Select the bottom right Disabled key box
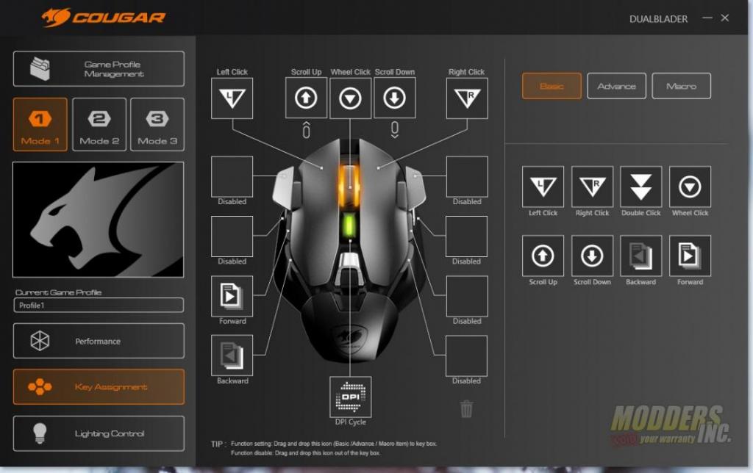This screenshot has height=473, width=753. click(x=466, y=355)
